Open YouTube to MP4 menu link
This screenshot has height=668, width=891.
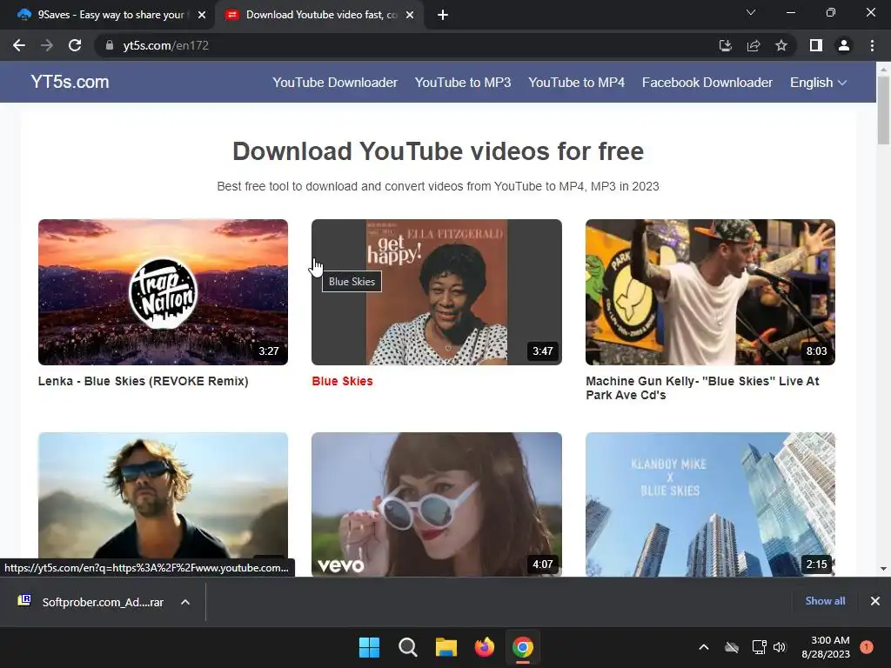(x=576, y=83)
